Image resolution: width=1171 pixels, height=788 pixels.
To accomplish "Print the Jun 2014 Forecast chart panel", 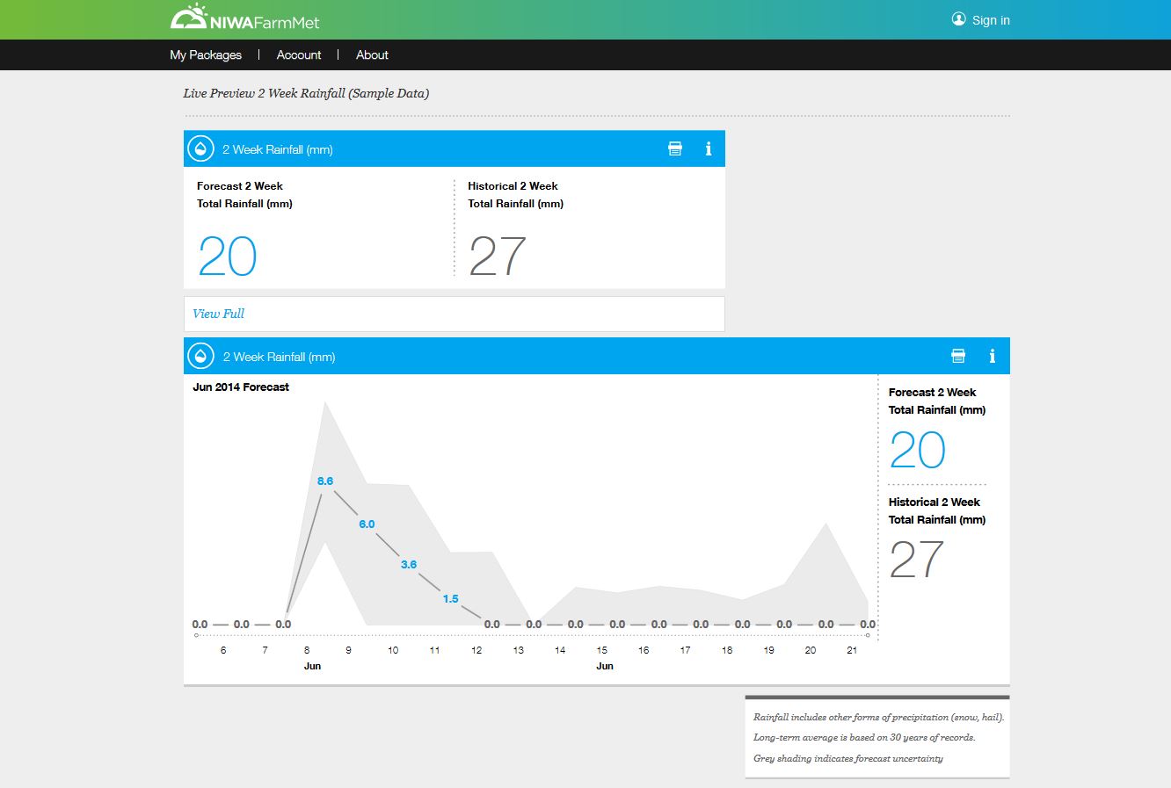I will tap(958, 356).
